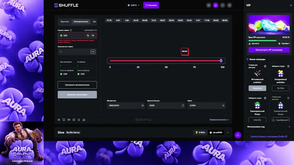Halve the bet with ½ button
This screenshot has width=294, height=165.
[88, 35]
